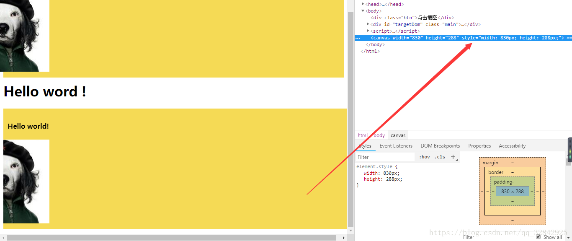The image size is (572, 241).
Task: Collapse the body element node
Action: [363, 11]
